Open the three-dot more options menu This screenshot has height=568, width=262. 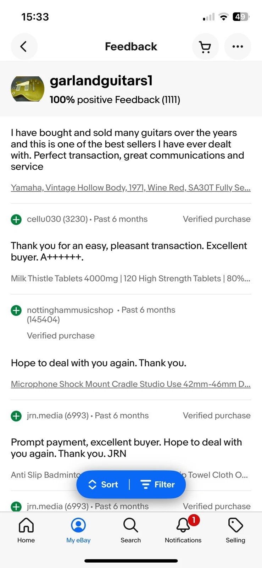click(238, 47)
